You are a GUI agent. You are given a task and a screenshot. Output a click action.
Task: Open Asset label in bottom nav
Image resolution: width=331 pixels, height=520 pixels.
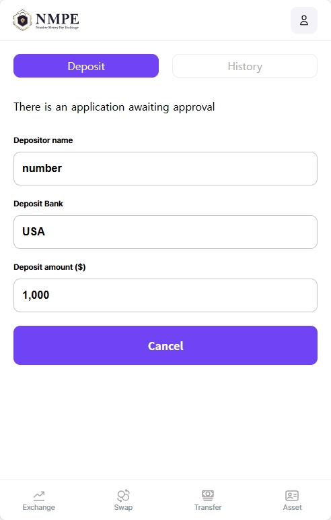292,507
